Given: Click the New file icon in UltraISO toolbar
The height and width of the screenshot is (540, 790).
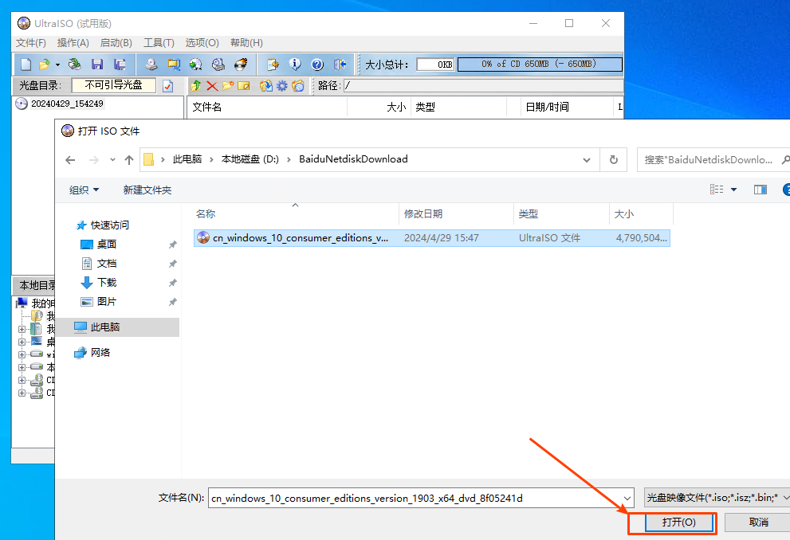Looking at the screenshot, I should coord(26,65).
